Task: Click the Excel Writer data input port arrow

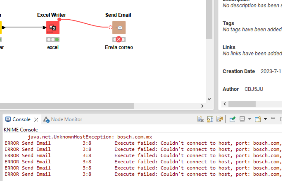Action: click(x=44, y=27)
